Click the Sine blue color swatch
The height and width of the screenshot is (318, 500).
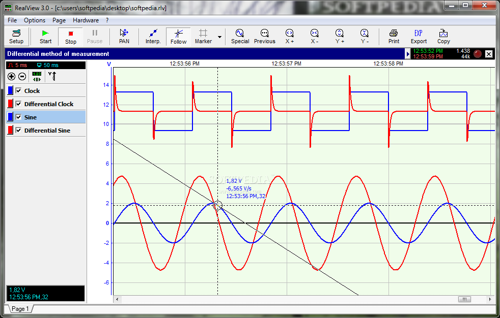(10, 117)
